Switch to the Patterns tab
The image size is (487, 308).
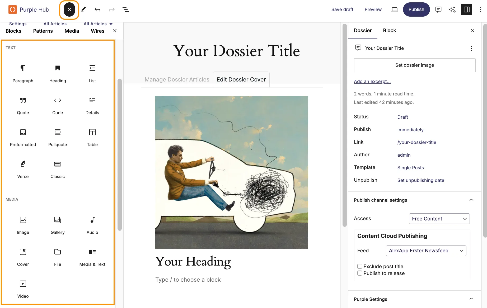coord(43,31)
